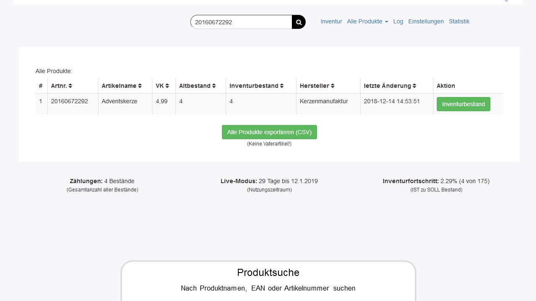Export all products as CSV
The height and width of the screenshot is (301, 536).
point(269,132)
